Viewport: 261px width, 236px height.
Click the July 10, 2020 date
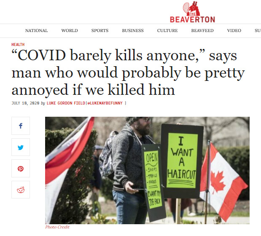point(25,103)
